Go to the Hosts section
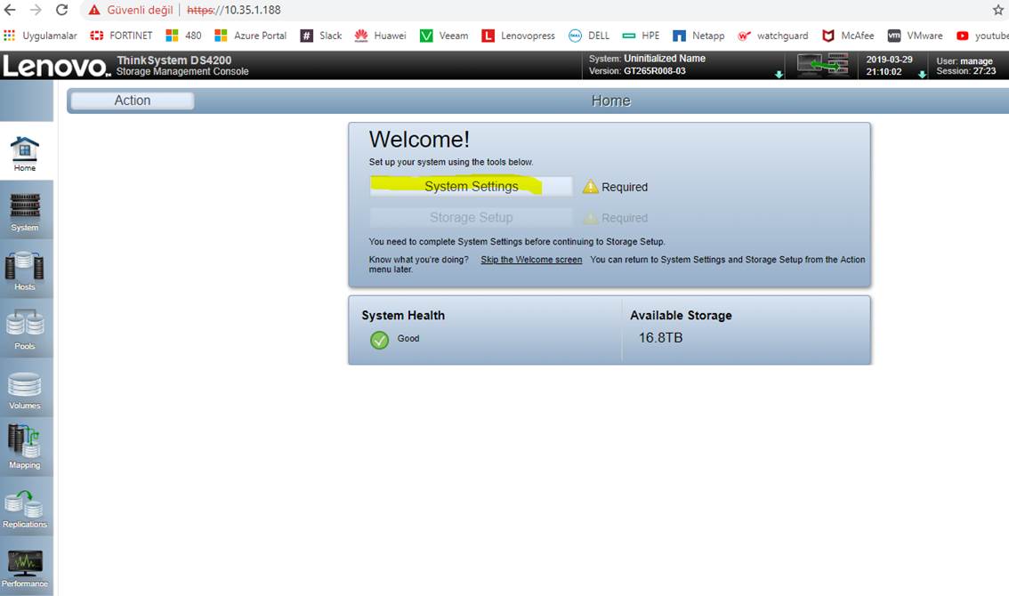 (25, 270)
